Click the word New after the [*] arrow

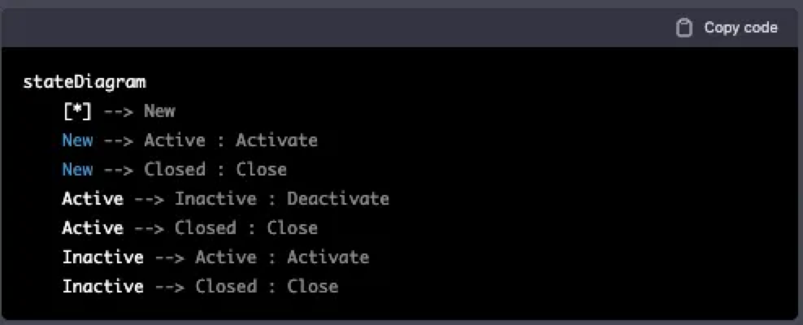pos(159,111)
